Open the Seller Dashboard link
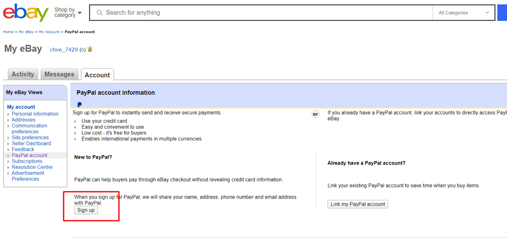The width and height of the screenshot is (507, 238). [31, 143]
